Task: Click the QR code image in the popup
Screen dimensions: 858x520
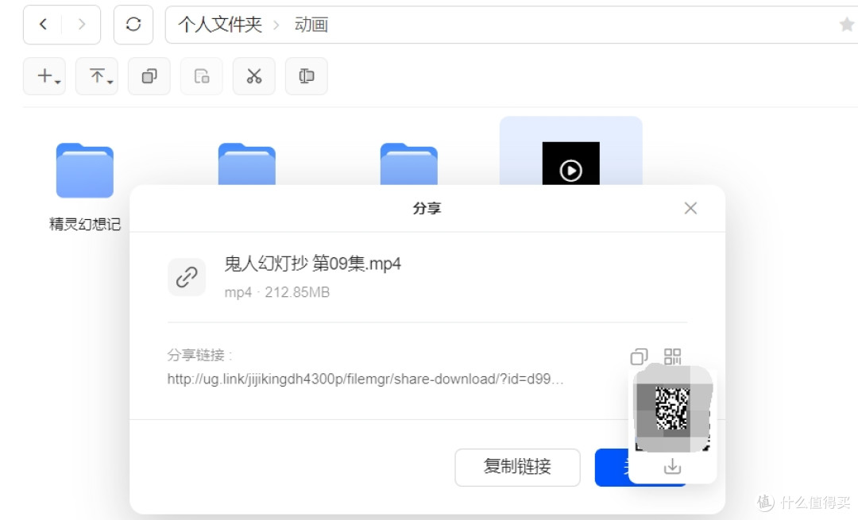Action: pos(673,408)
